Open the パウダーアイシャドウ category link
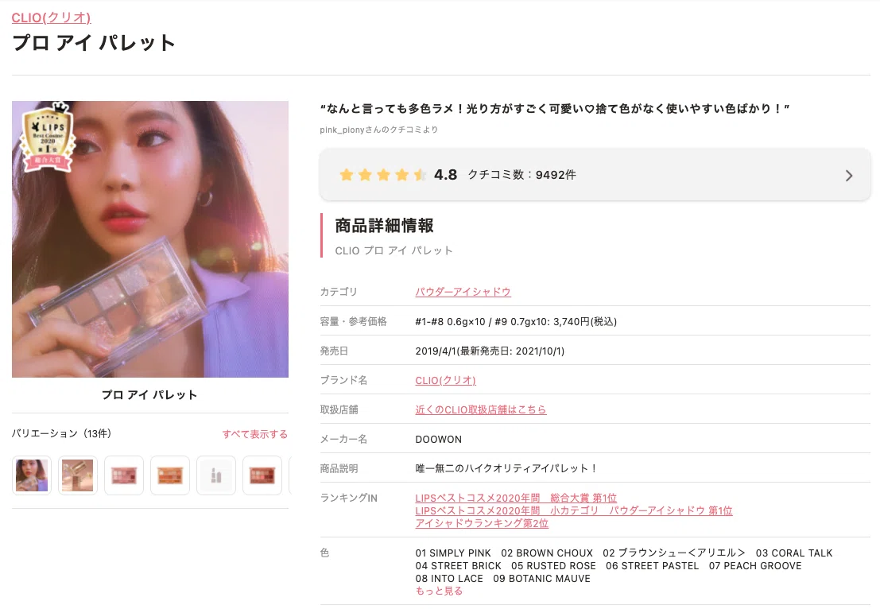The image size is (880, 609). [463, 292]
